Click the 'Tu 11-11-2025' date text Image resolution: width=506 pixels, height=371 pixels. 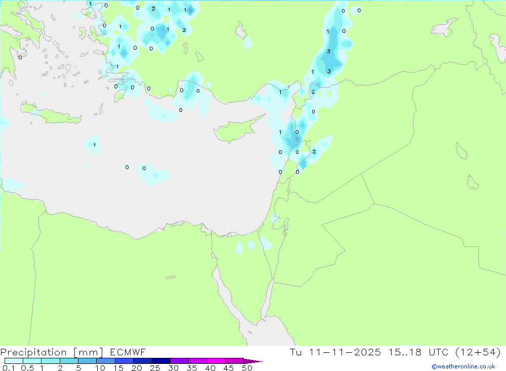point(335,352)
